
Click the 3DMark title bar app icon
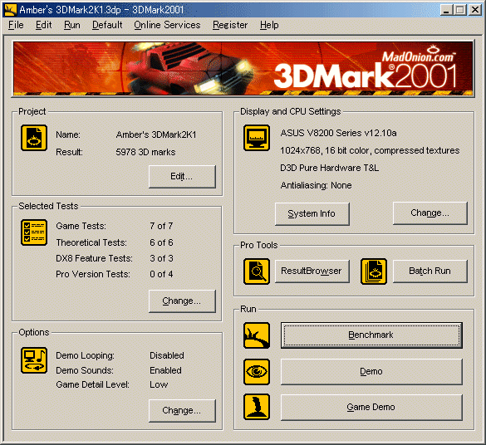pyautogui.click(x=11, y=10)
